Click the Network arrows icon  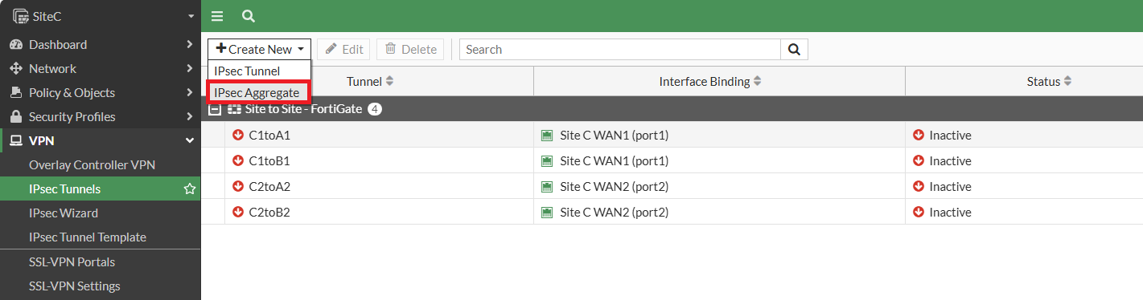tap(16, 68)
